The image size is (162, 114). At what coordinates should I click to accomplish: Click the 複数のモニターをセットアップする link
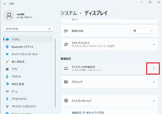pyautogui.click(x=88, y=112)
